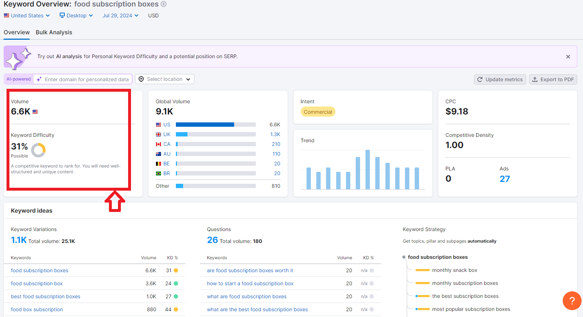Open the Select location dropdown
The image size is (583, 317).
point(165,79)
